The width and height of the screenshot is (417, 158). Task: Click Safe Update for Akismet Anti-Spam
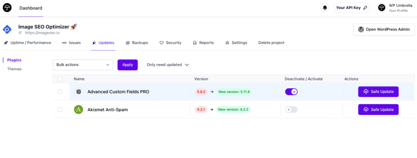(x=378, y=110)
